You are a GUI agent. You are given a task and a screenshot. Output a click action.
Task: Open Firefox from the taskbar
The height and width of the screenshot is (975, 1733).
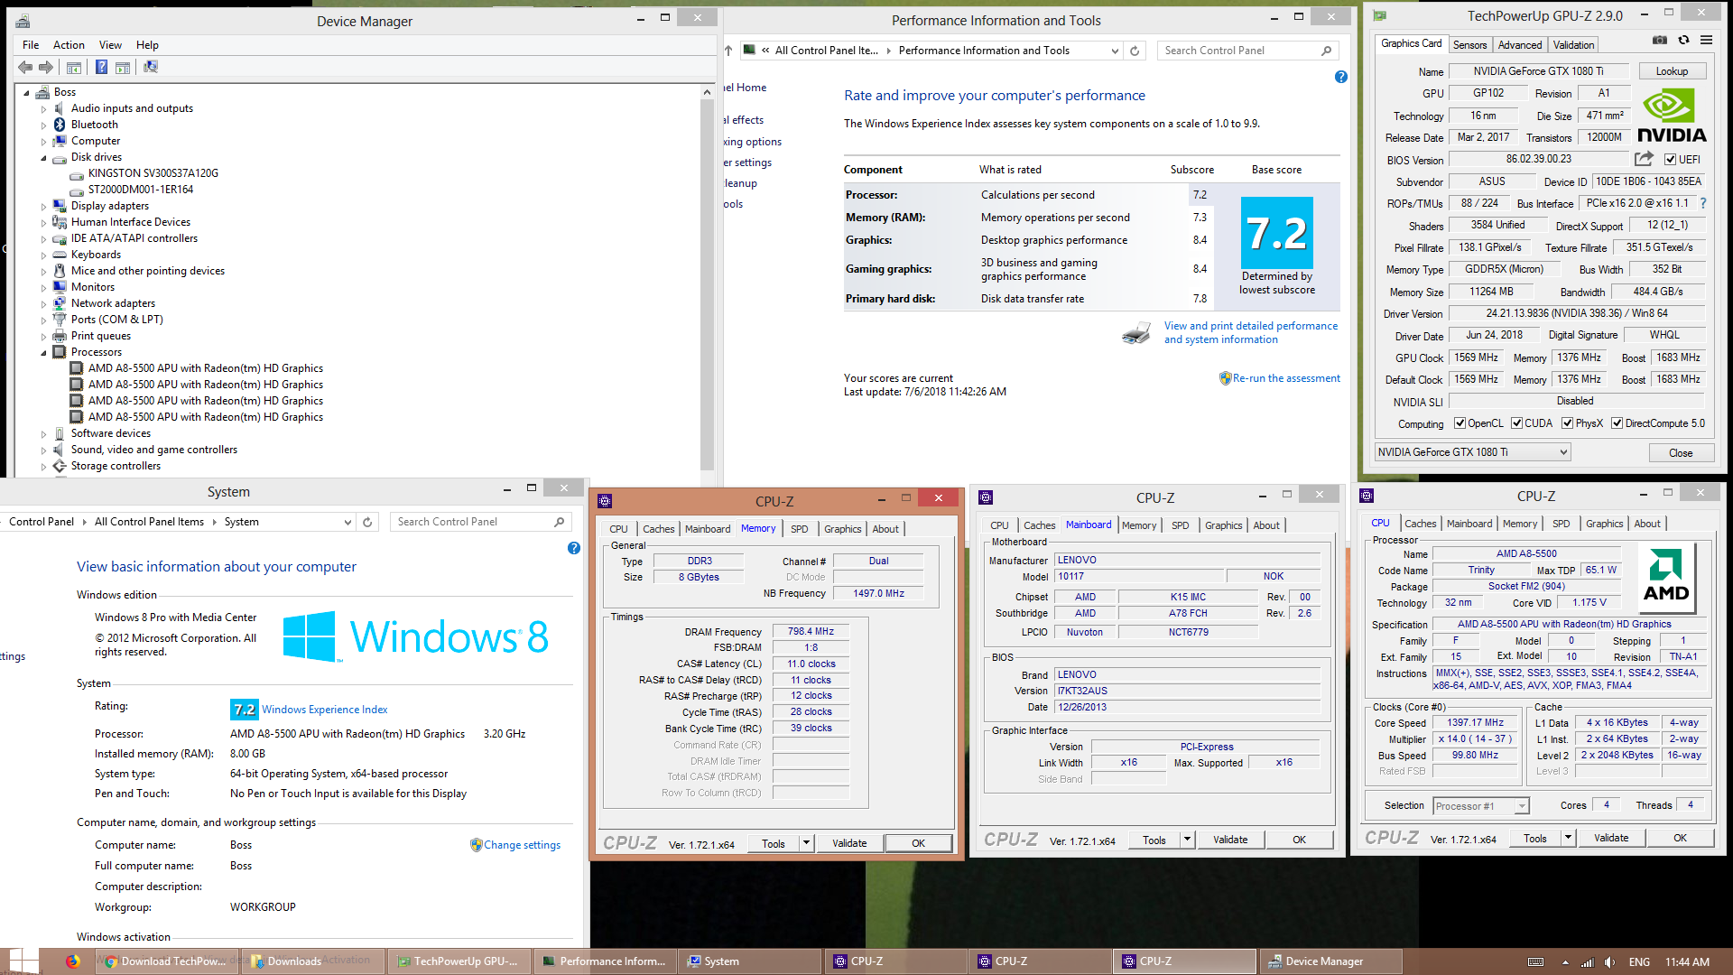tap(72, 961)
